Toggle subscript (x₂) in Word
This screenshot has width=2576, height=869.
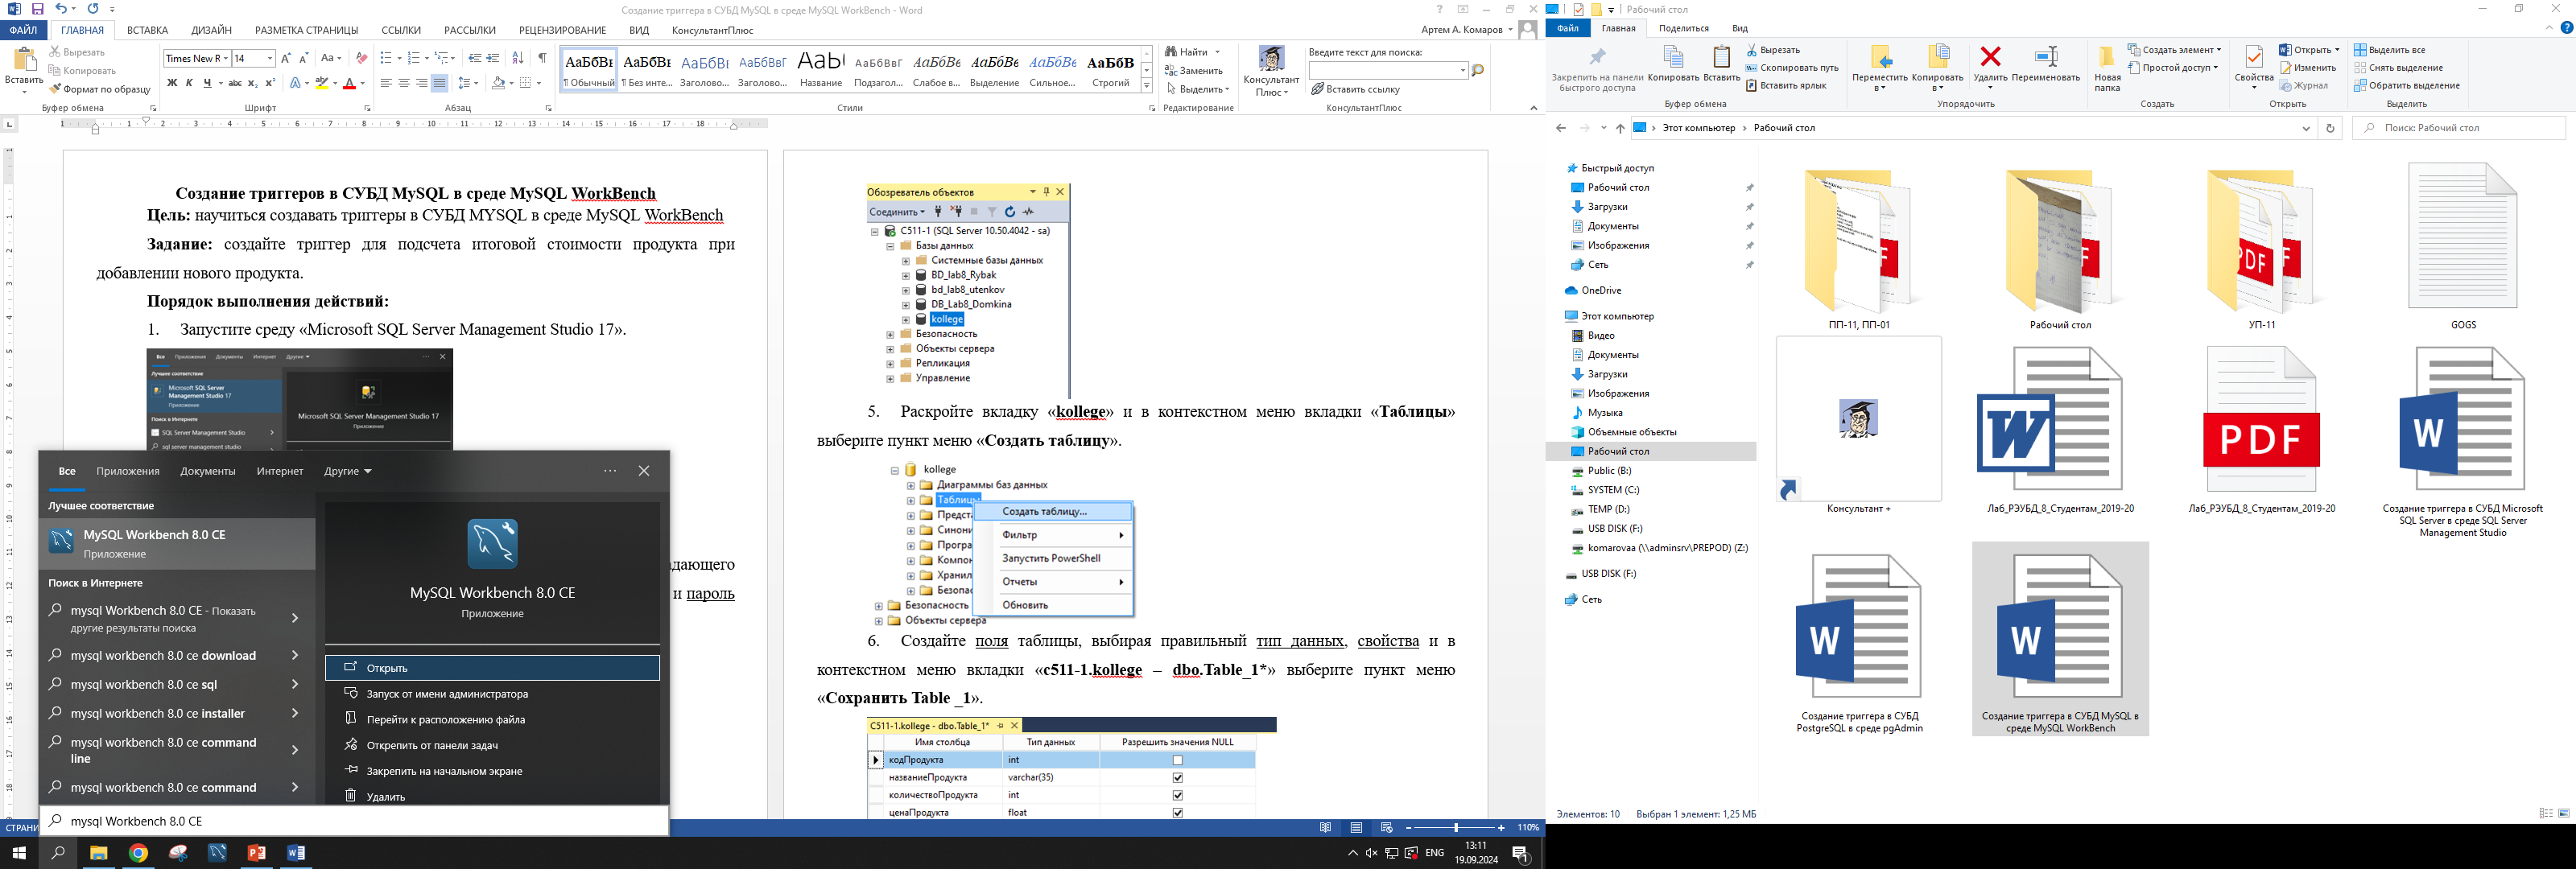253,83
